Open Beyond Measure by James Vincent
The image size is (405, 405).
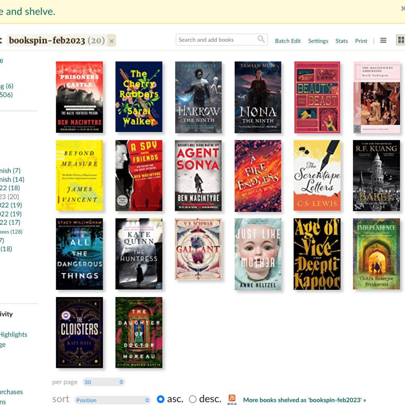pyautogui.click(x=79, y=175)
